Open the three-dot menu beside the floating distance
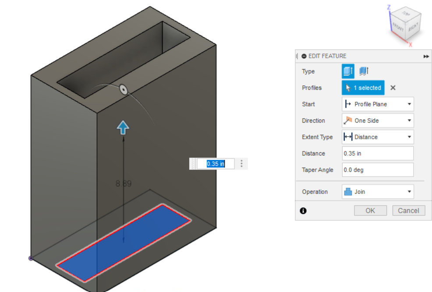This screenshot has height=292, width=432. coord(241,163)
